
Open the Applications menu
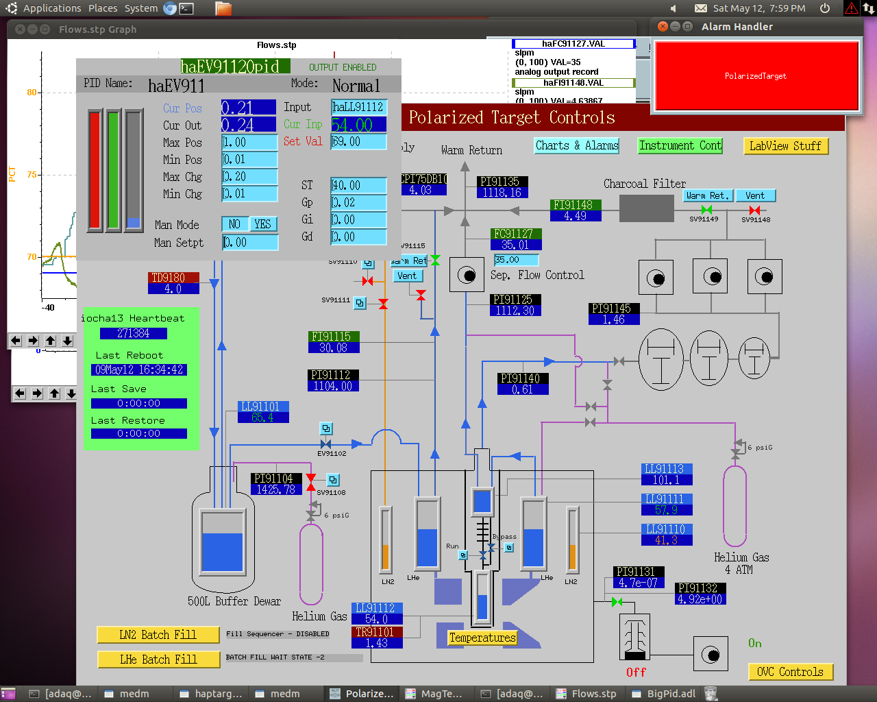tap(52, 8)
